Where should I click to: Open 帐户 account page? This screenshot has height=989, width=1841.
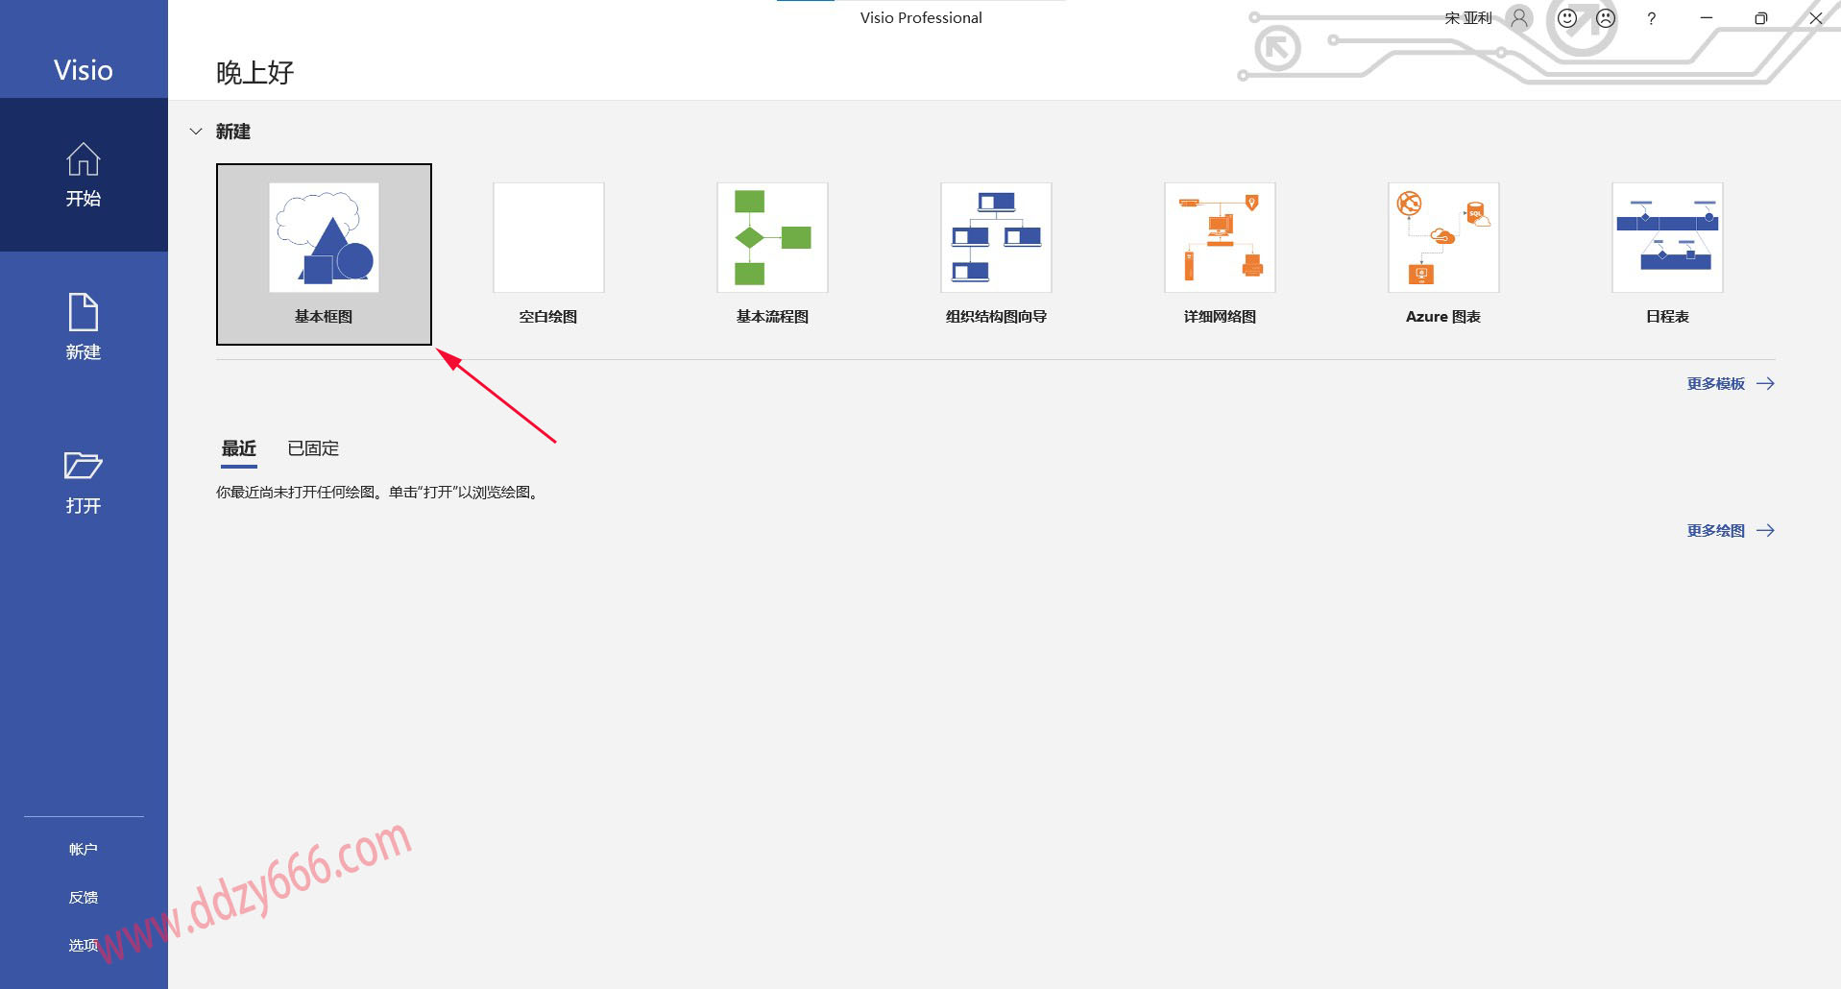(84, 849)
